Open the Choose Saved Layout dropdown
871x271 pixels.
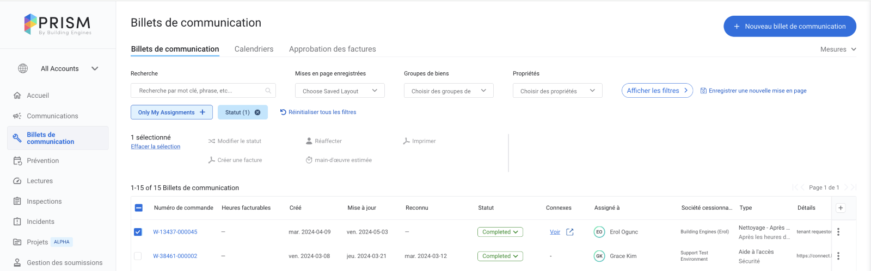[x=340, y=91]
